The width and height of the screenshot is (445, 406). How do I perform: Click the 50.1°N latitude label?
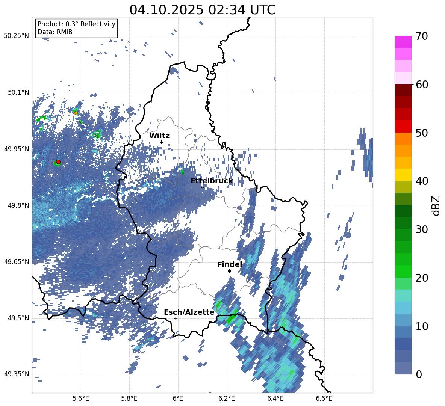click(18, 93)
